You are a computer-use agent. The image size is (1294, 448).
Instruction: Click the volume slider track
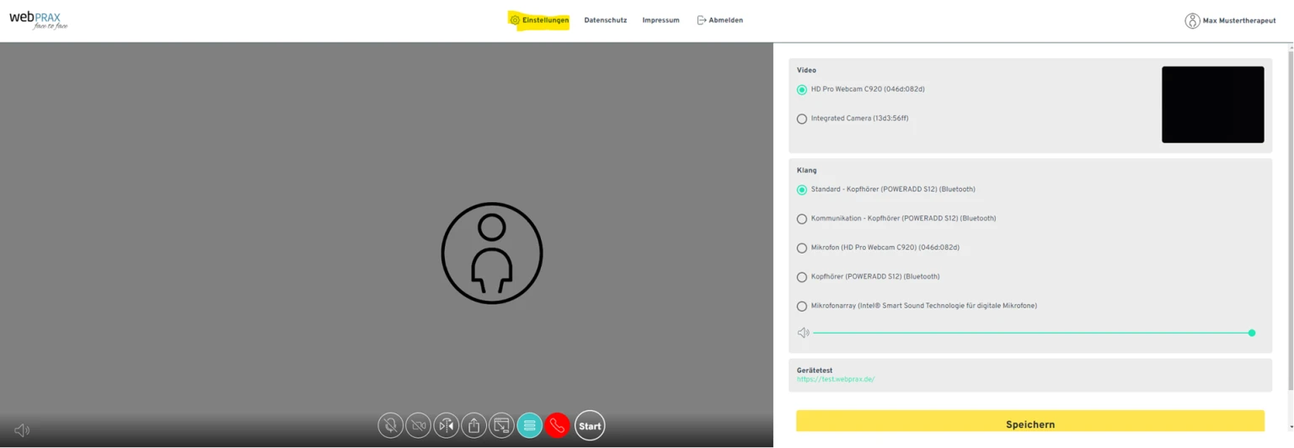point(1029,333)
